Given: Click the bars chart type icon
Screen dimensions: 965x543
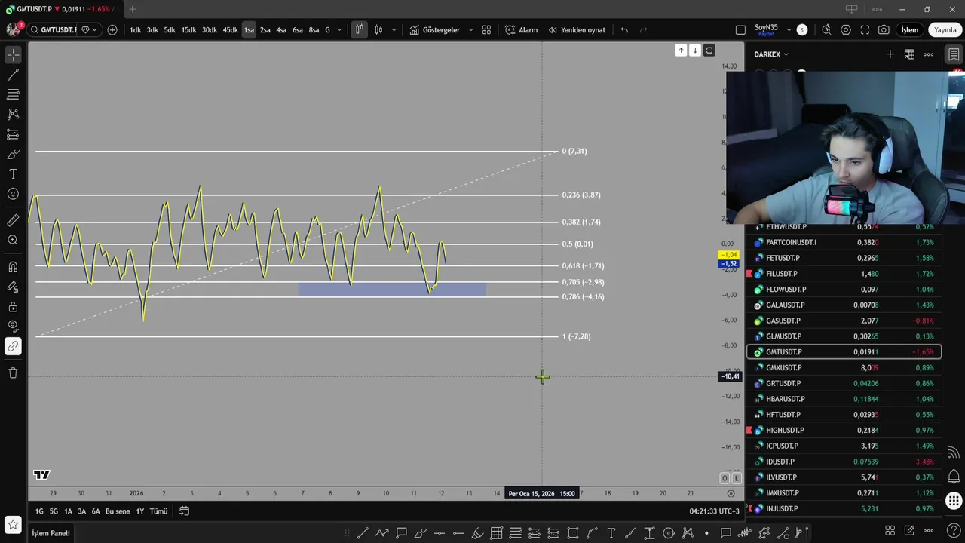Looking at the screenshot, I should click(x=360, y=30).
